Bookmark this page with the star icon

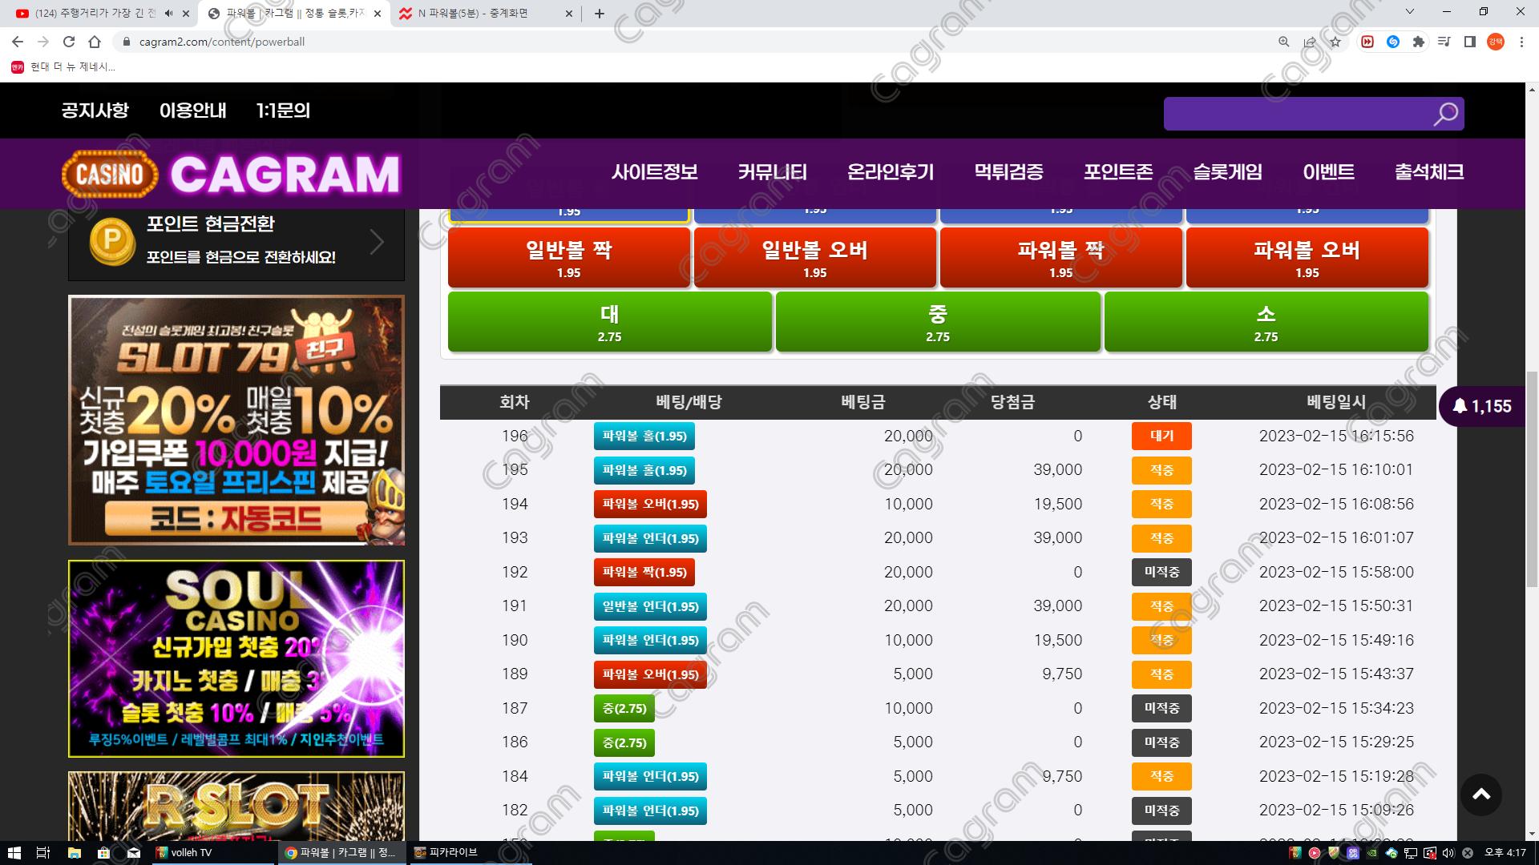pos(1335,42)
